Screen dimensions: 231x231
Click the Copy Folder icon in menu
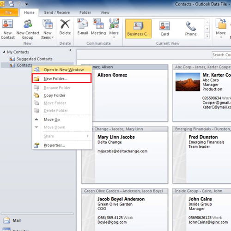pyautogui.click(x=36, y=95)
